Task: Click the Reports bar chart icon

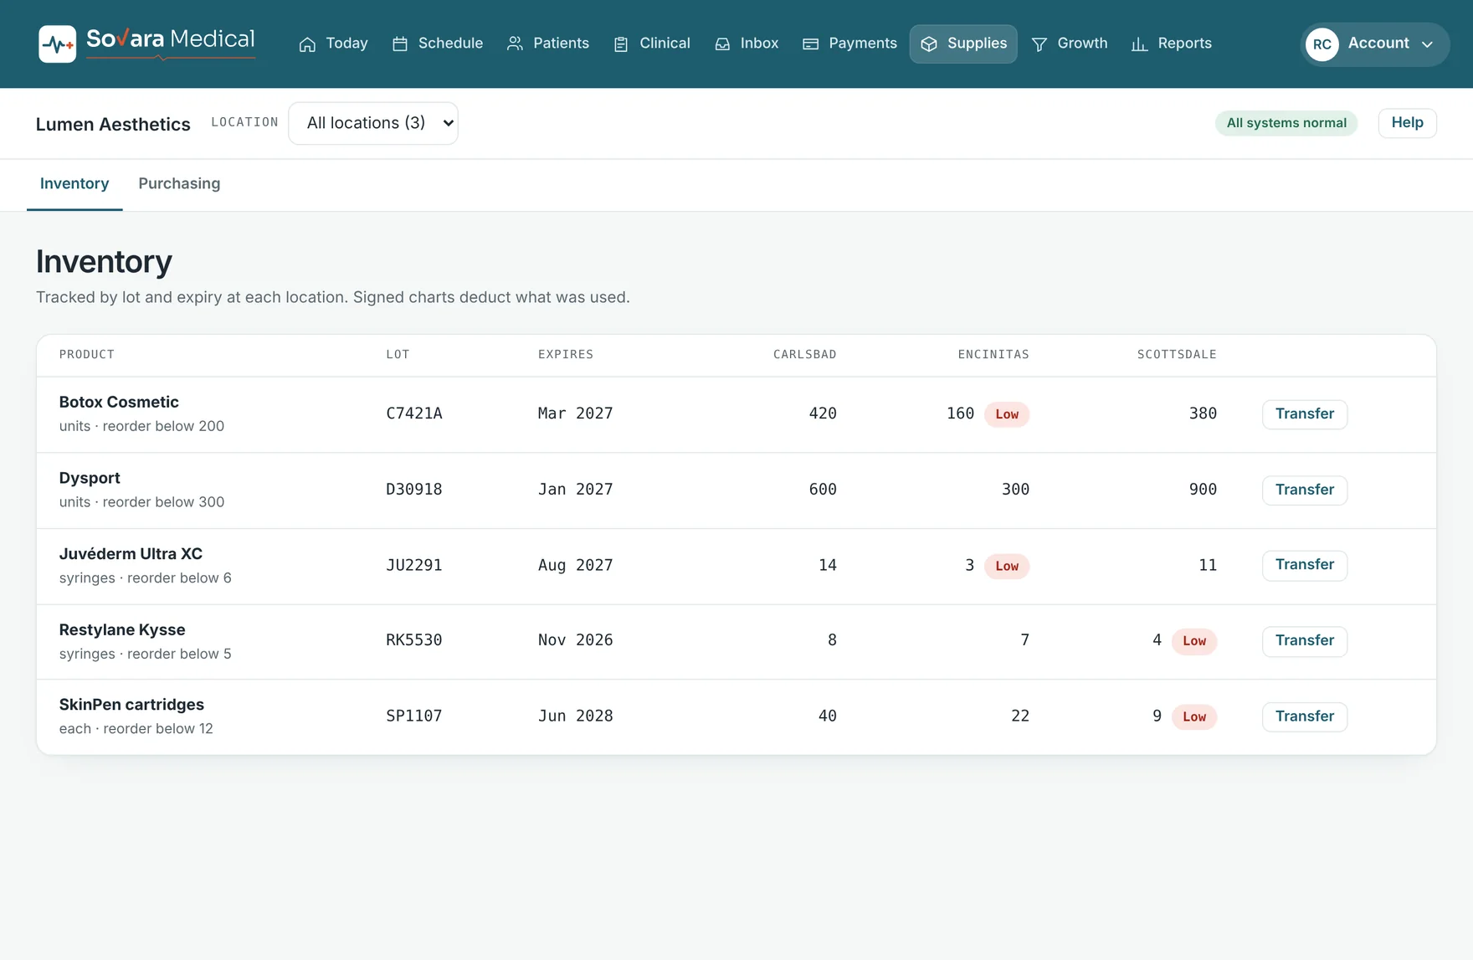Action: (x=1139, y=44)
